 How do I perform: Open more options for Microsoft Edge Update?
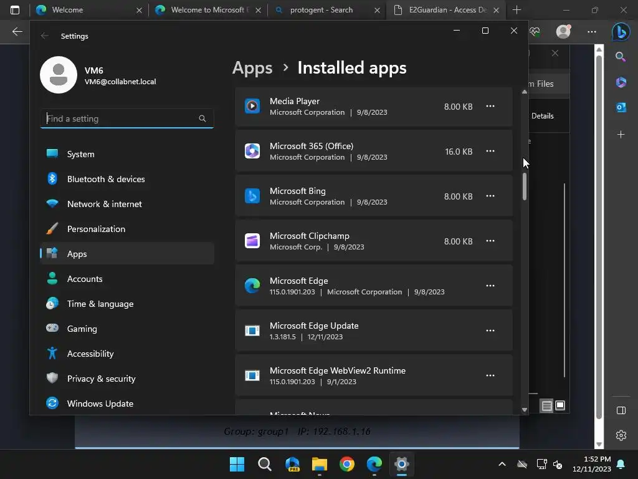point(490,331)
